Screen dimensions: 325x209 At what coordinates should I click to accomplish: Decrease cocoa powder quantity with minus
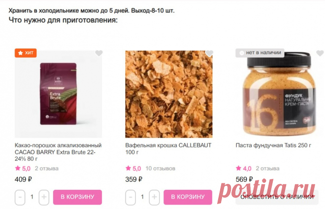click(20, 197)
